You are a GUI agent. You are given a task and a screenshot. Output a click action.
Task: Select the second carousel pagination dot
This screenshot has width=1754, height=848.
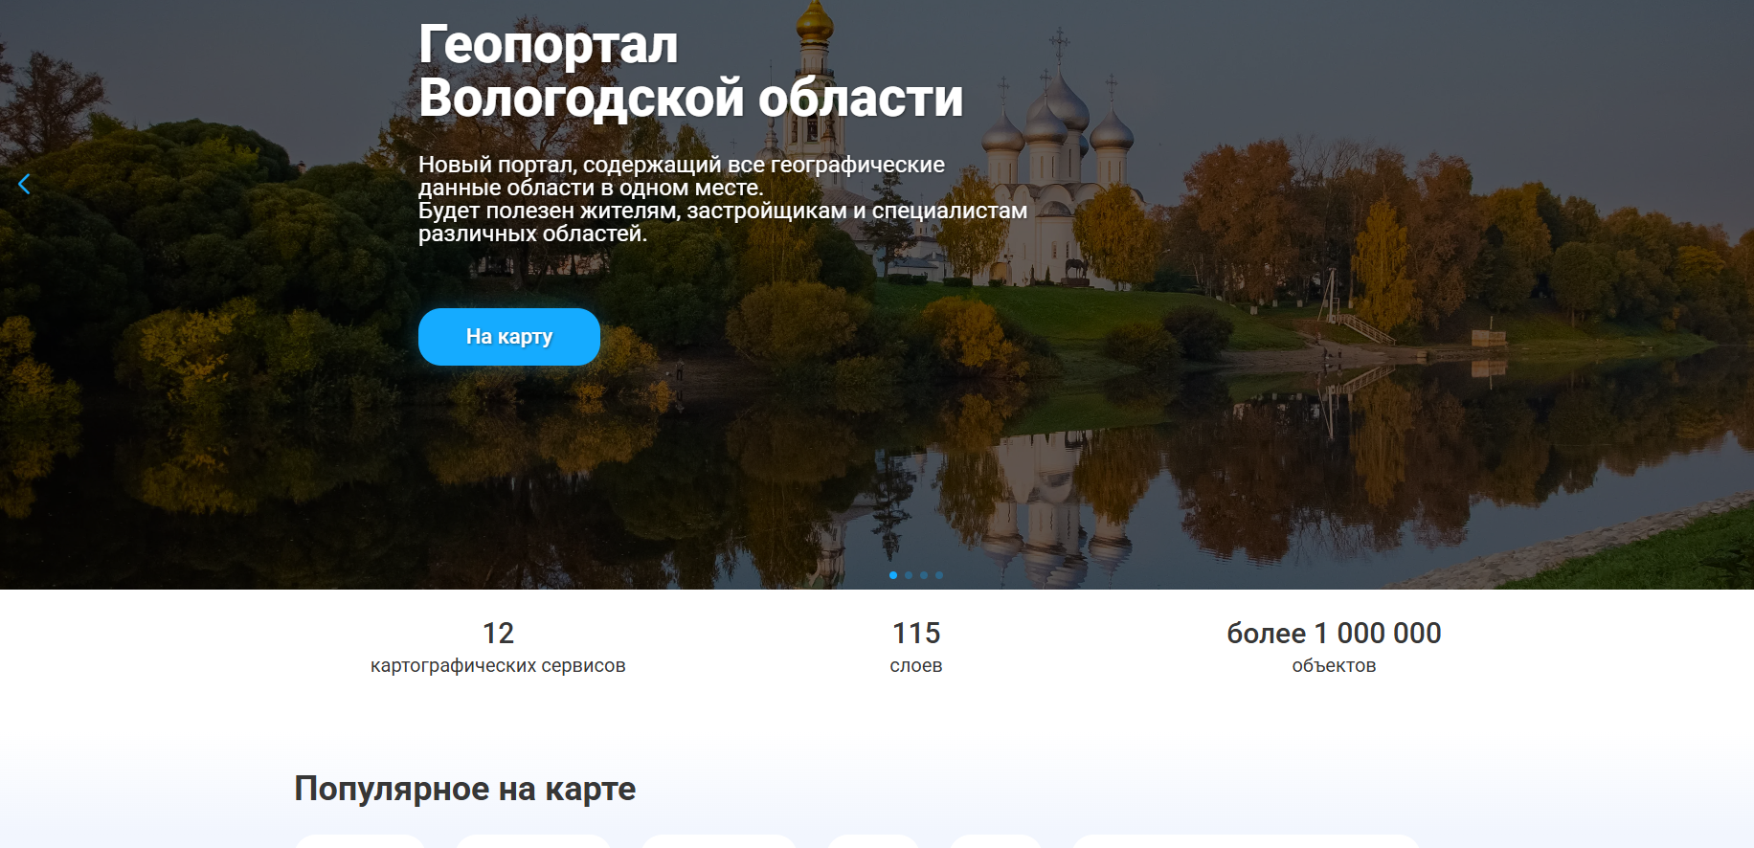(x=909, y=575)
